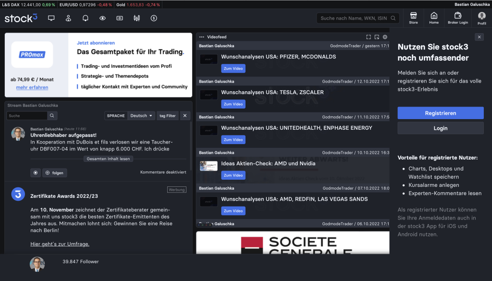Open the Profil menu

(x=481, y=18)
